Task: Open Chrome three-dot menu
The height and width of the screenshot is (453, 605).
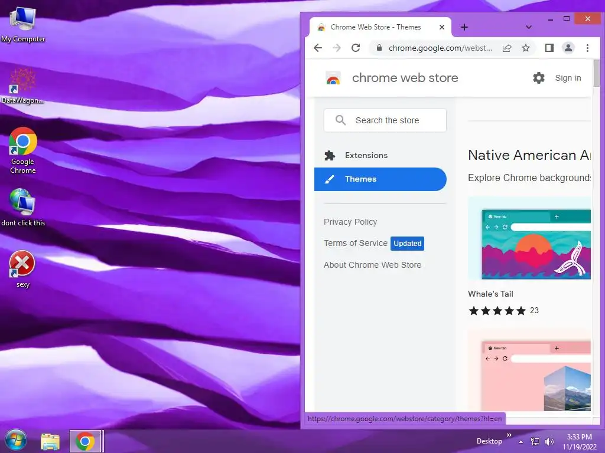Action: (x=587, y=48)
